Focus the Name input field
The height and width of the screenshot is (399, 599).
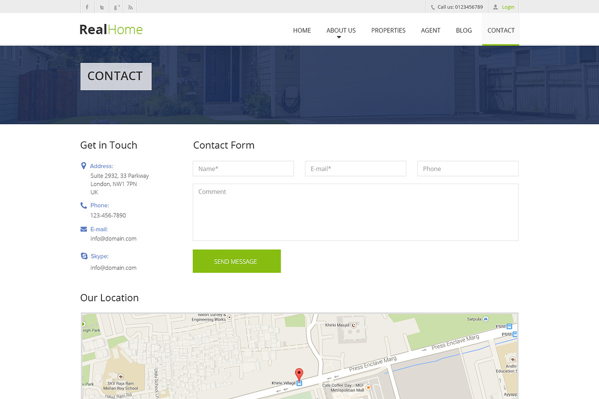[x=243, y=169]
